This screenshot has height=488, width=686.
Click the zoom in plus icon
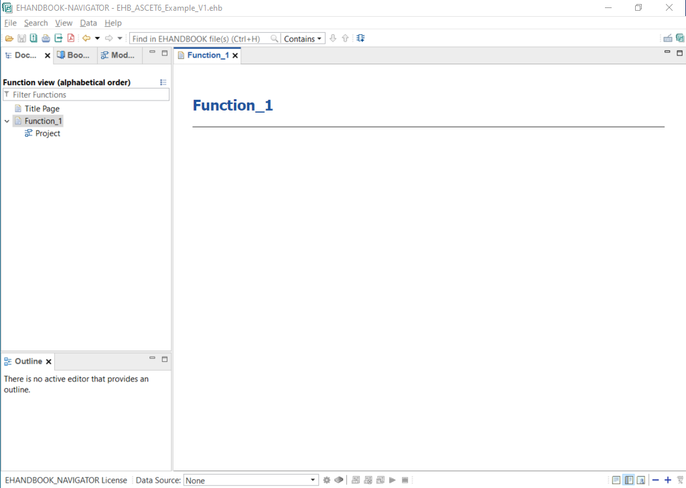click(x=667, y=480)
